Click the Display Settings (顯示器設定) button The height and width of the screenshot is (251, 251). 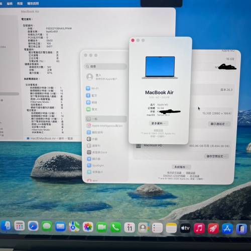coord(219,124)
